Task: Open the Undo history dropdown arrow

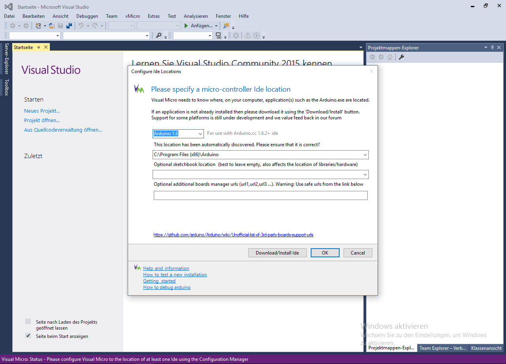Action: pos(87,26)
